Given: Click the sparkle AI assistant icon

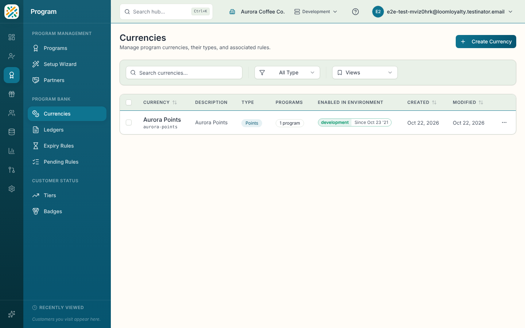Looking at the screenshot, I should (x=12, y=314).
